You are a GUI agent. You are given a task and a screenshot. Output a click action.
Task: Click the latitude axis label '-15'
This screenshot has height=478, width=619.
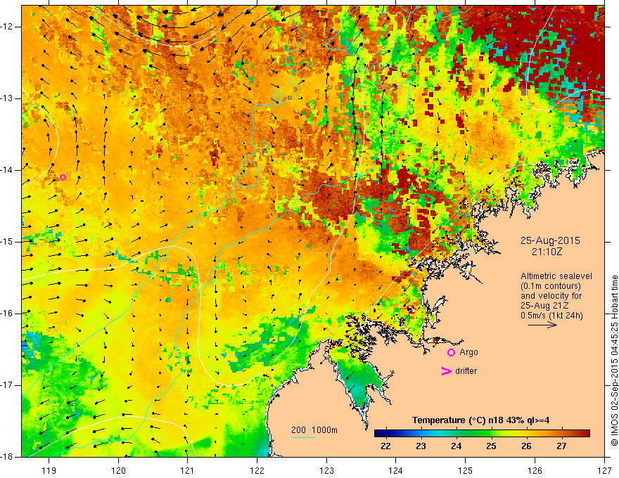coord(7,242)
